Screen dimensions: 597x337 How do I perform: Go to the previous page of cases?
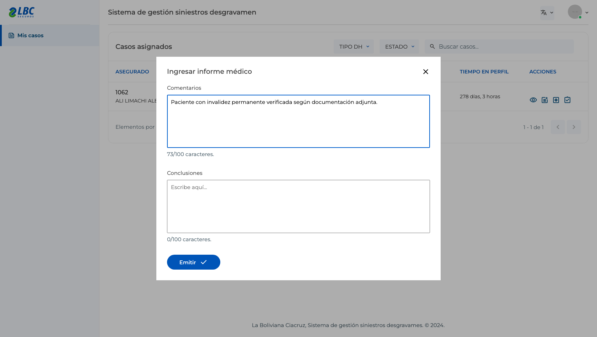pyautogui.click(x=558, y=127)
